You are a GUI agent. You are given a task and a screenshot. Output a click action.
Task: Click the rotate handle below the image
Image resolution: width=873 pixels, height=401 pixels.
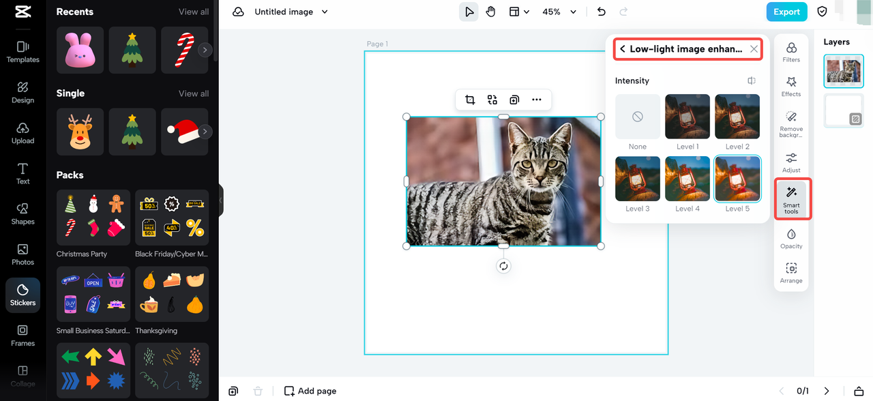[503, 266]
